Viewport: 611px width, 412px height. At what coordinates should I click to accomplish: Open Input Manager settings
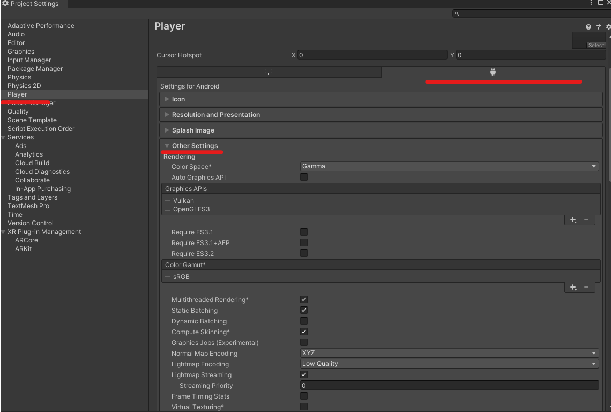[x=29, y=60]
